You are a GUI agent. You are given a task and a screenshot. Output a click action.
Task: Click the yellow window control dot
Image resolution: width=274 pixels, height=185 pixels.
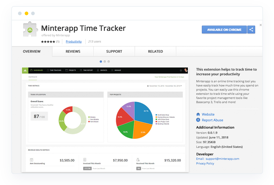pos(26,13)
